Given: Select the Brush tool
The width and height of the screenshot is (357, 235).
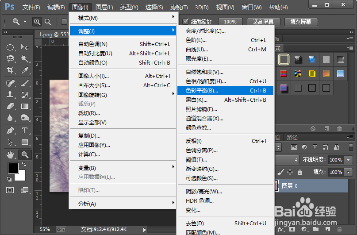Looking at the screenshot, I should pos(25,83).
